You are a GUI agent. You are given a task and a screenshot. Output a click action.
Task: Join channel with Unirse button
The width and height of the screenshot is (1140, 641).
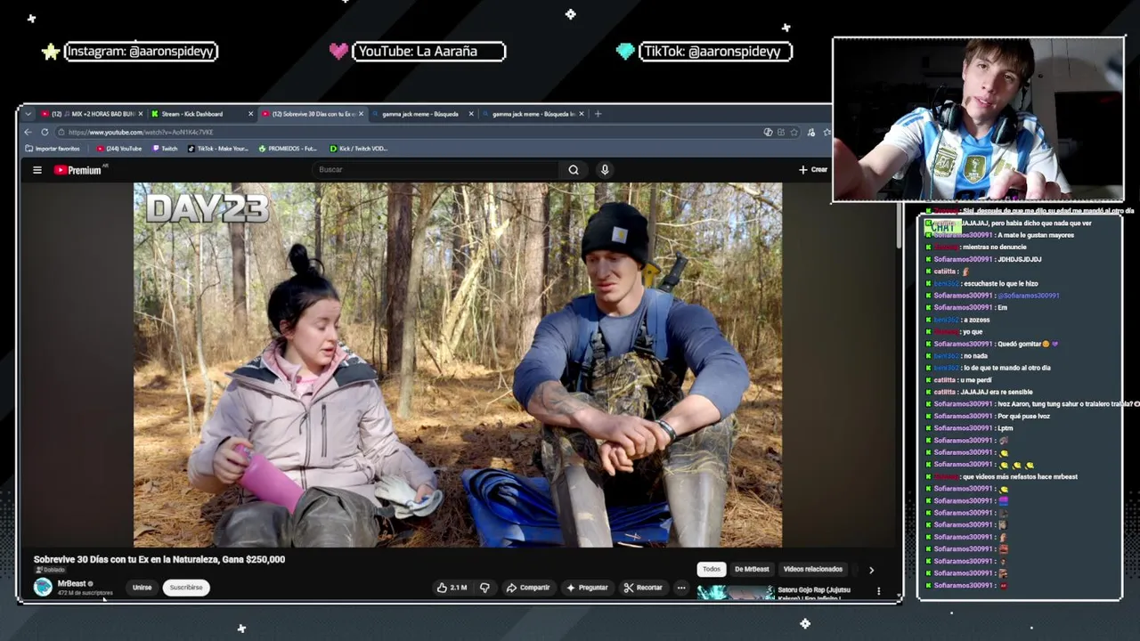click(x=142, y=588)
